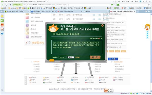Open the 收藏 bookmarks dropdown arrow

7,8
